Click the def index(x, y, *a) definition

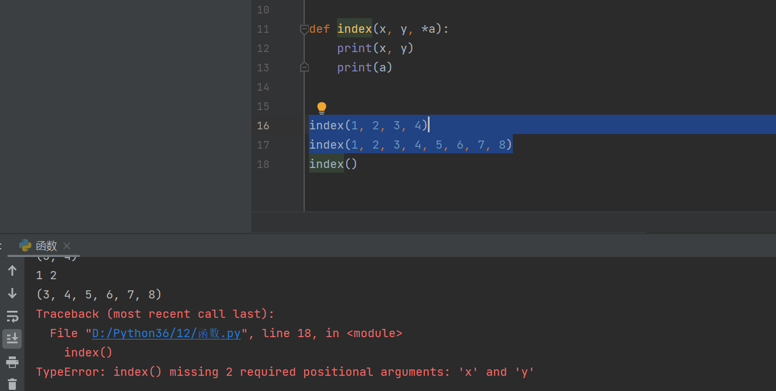point(379,29)
